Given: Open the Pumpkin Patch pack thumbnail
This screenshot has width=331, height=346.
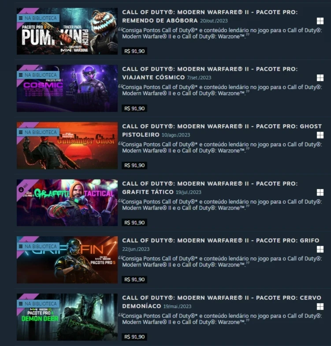Looking at the screenshot, I should [x=67, y=31].
